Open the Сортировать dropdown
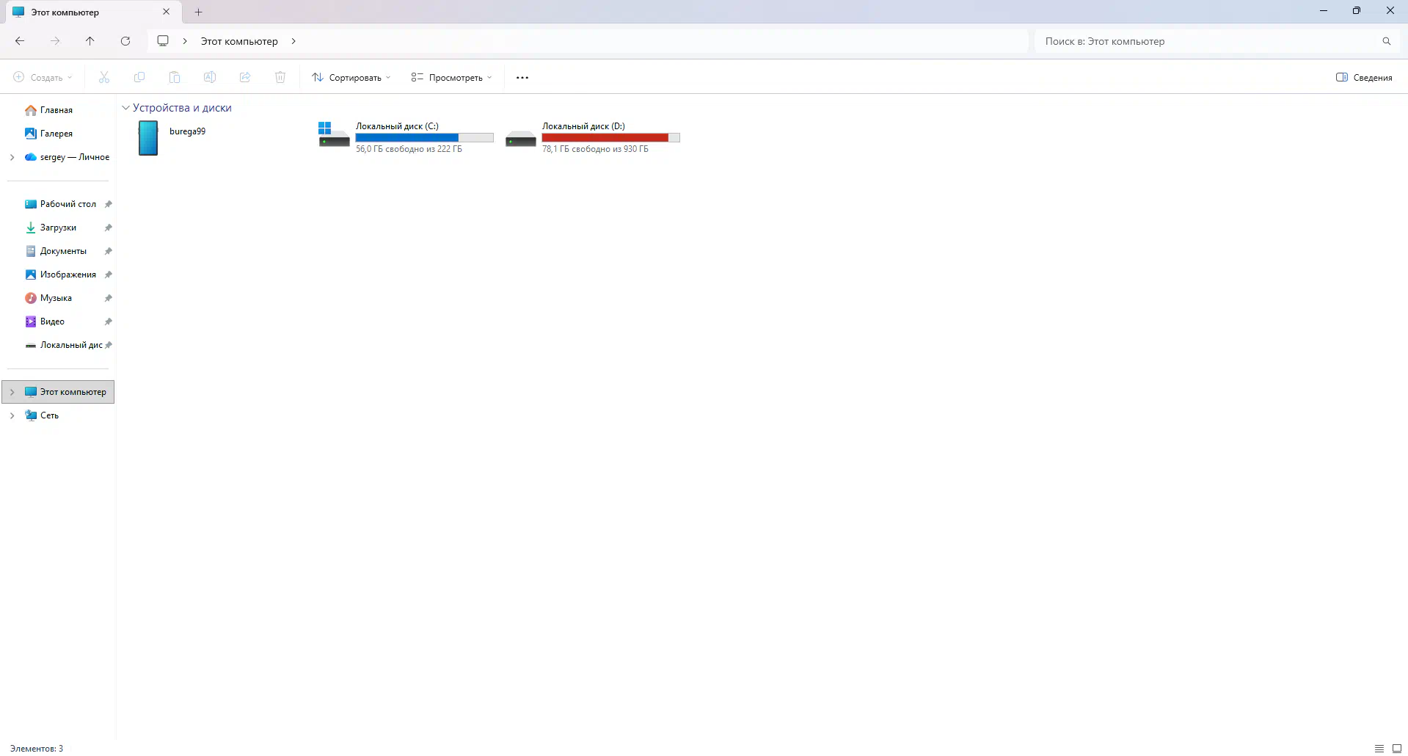The width and height of the screenshot is (1408, 756). point(351,78)
